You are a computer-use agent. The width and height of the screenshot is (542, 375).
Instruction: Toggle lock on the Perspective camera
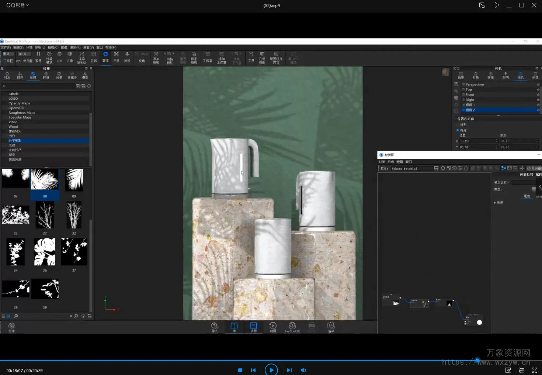[538, 85]
